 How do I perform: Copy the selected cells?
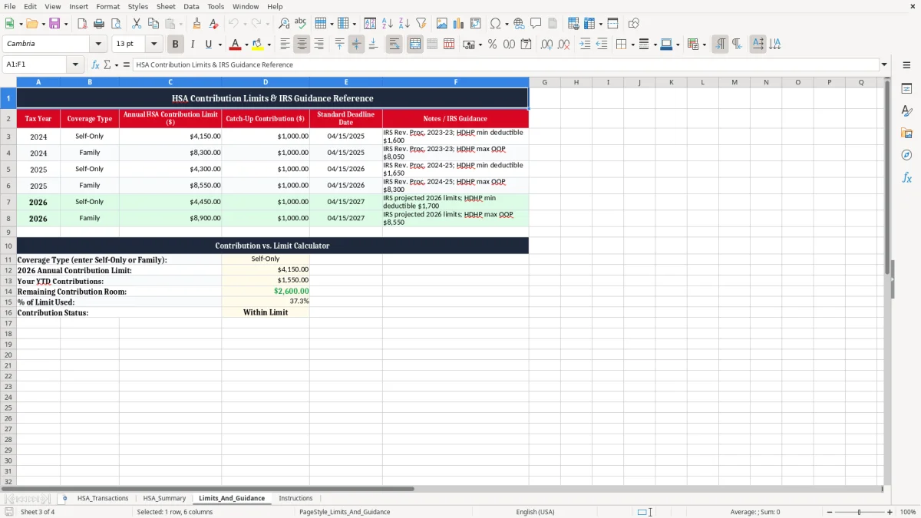click(153, 24)
